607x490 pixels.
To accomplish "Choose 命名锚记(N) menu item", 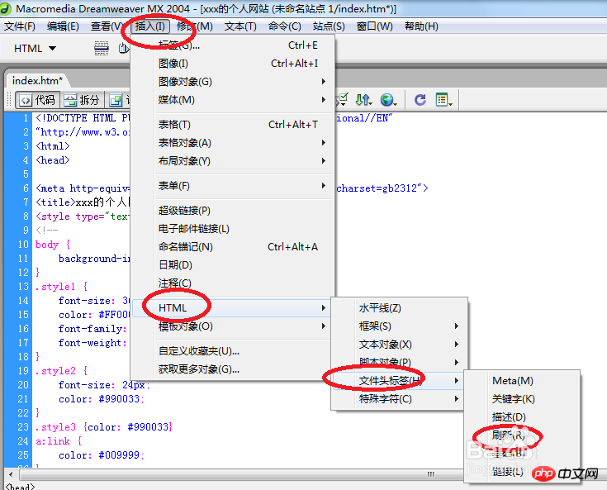I will tap(233, 247).
